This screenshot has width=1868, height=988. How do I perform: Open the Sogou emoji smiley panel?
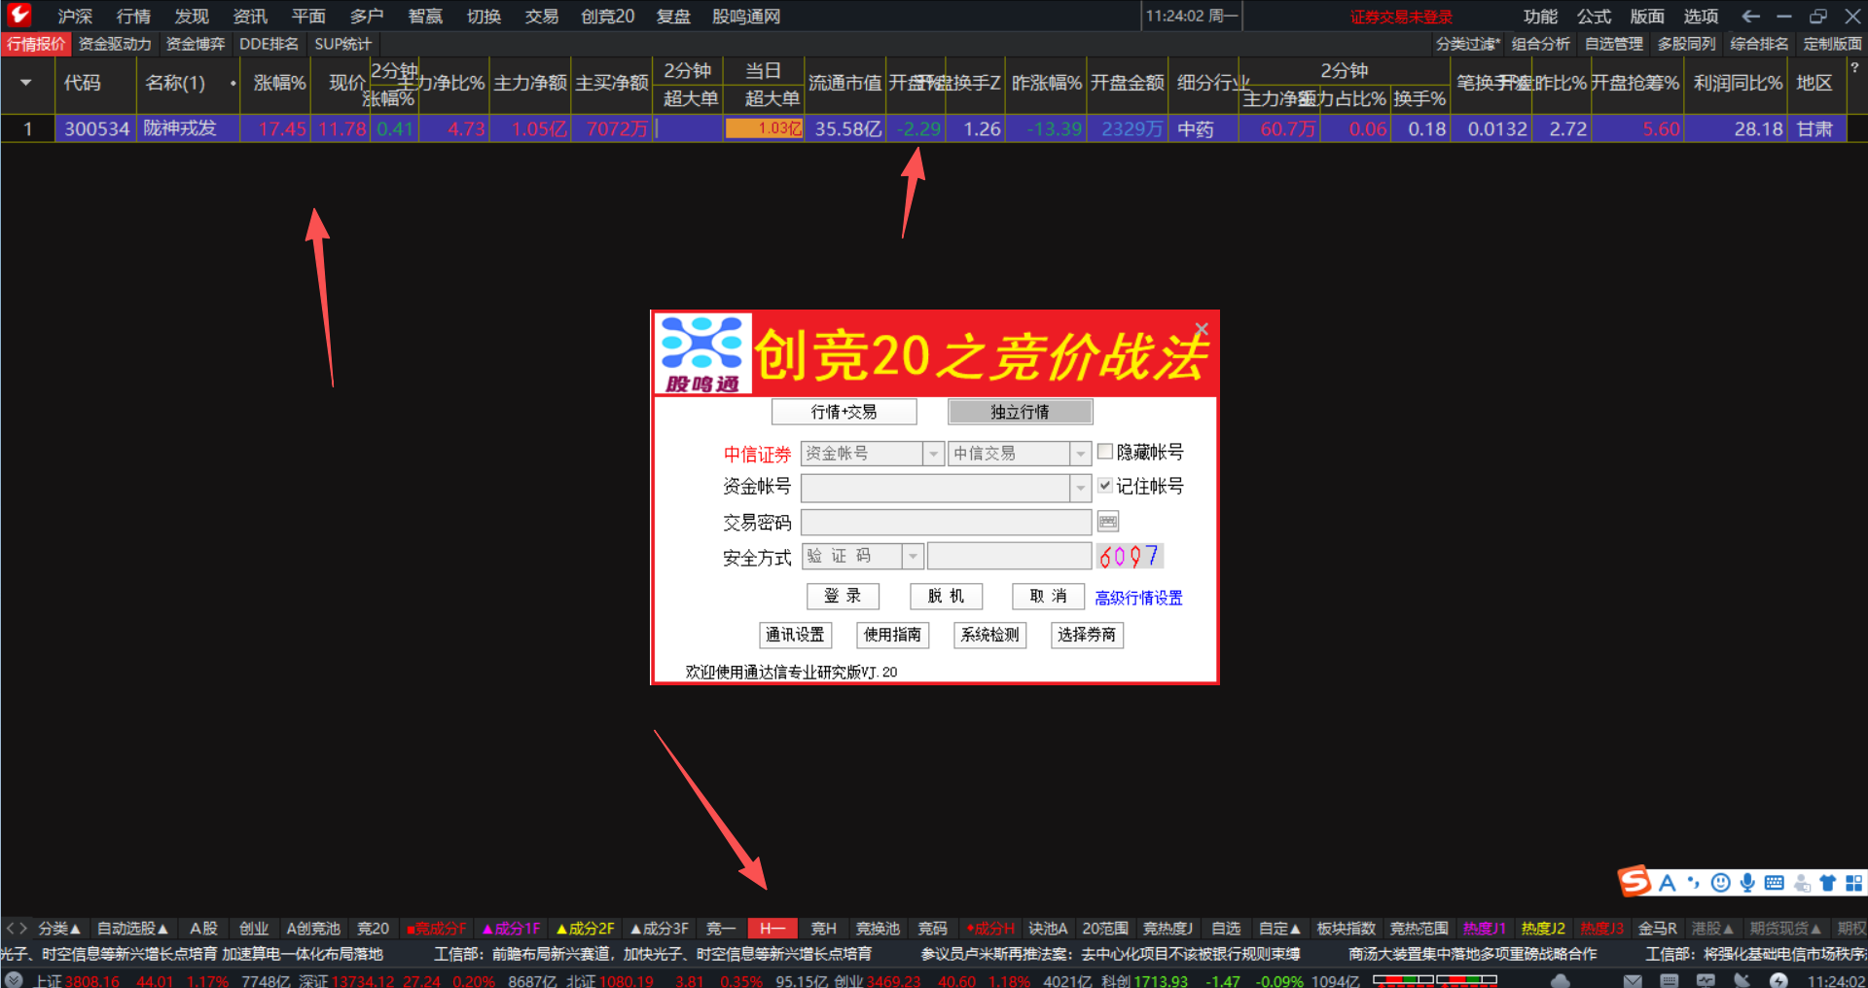tap(1721, 883)
